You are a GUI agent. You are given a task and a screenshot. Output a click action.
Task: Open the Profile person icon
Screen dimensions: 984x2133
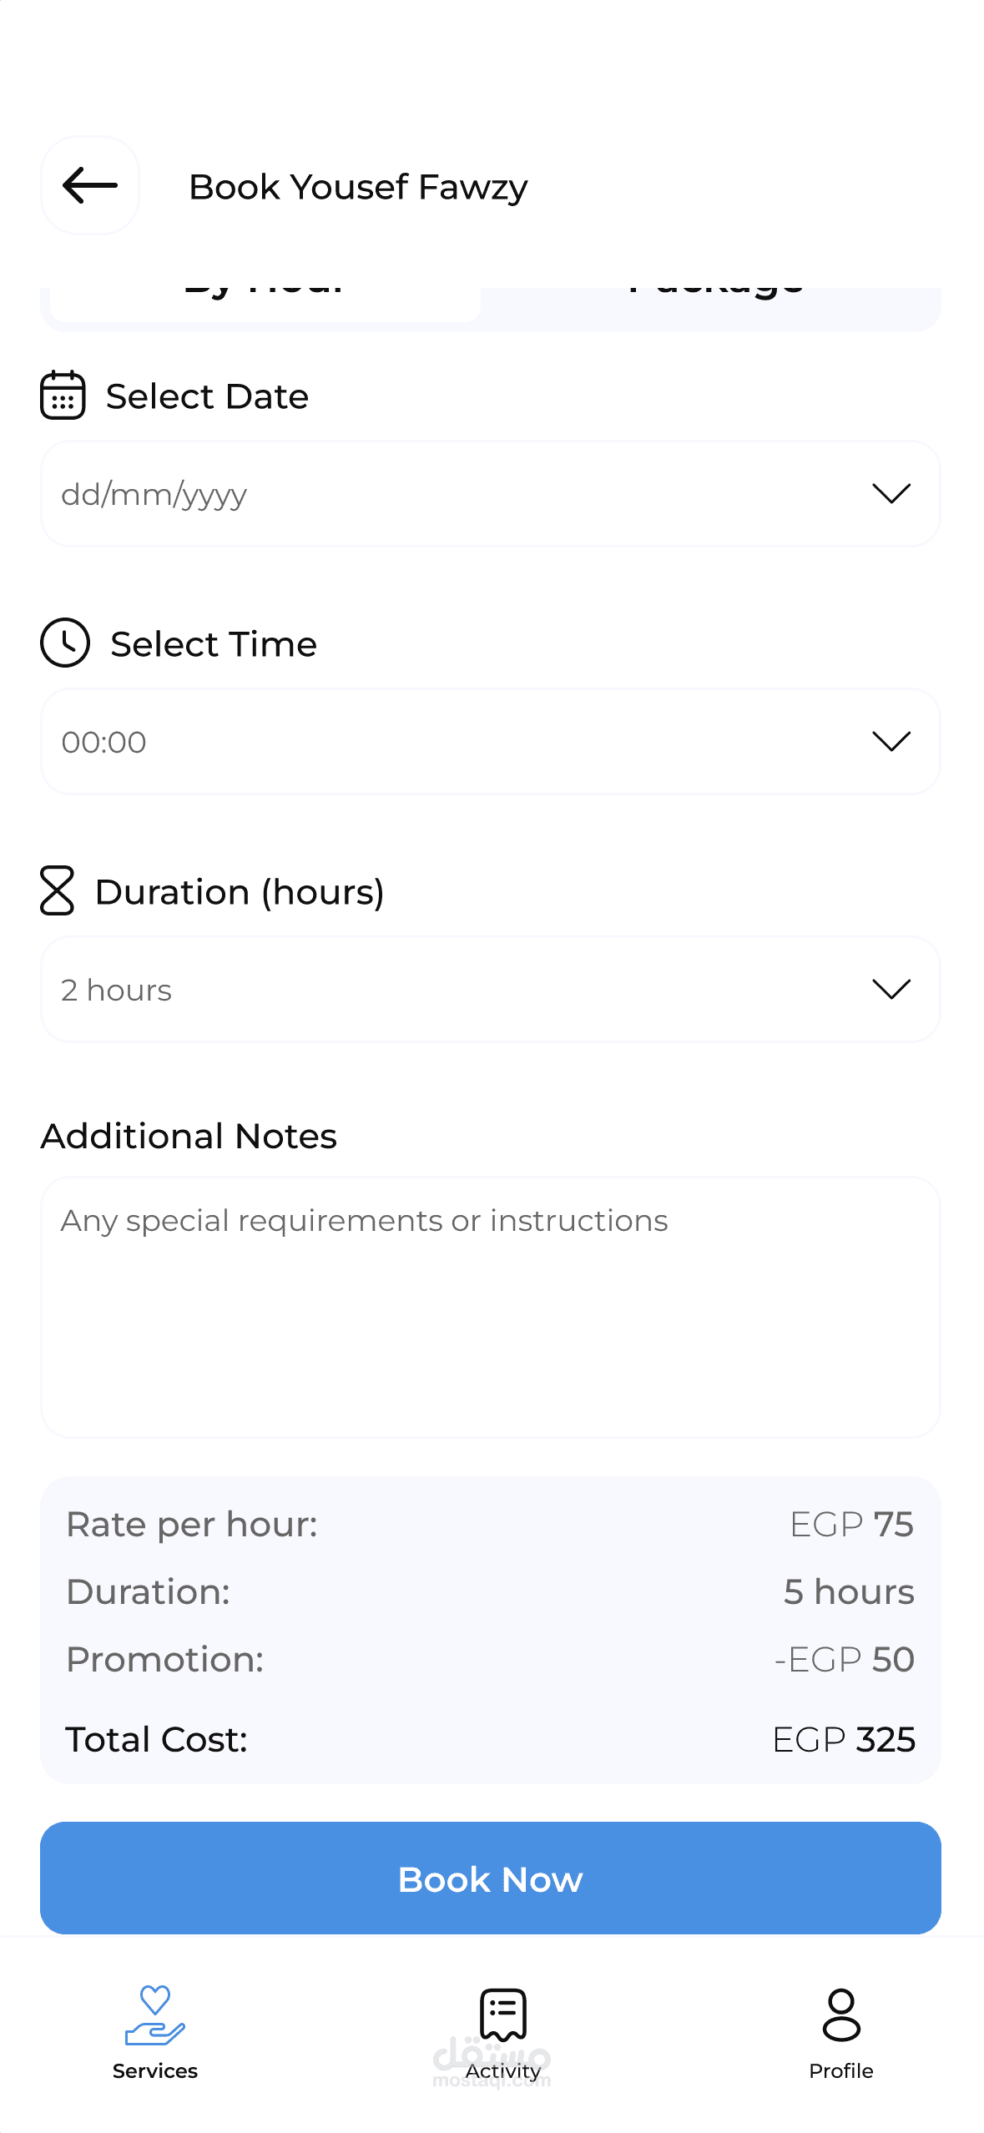840,2014
